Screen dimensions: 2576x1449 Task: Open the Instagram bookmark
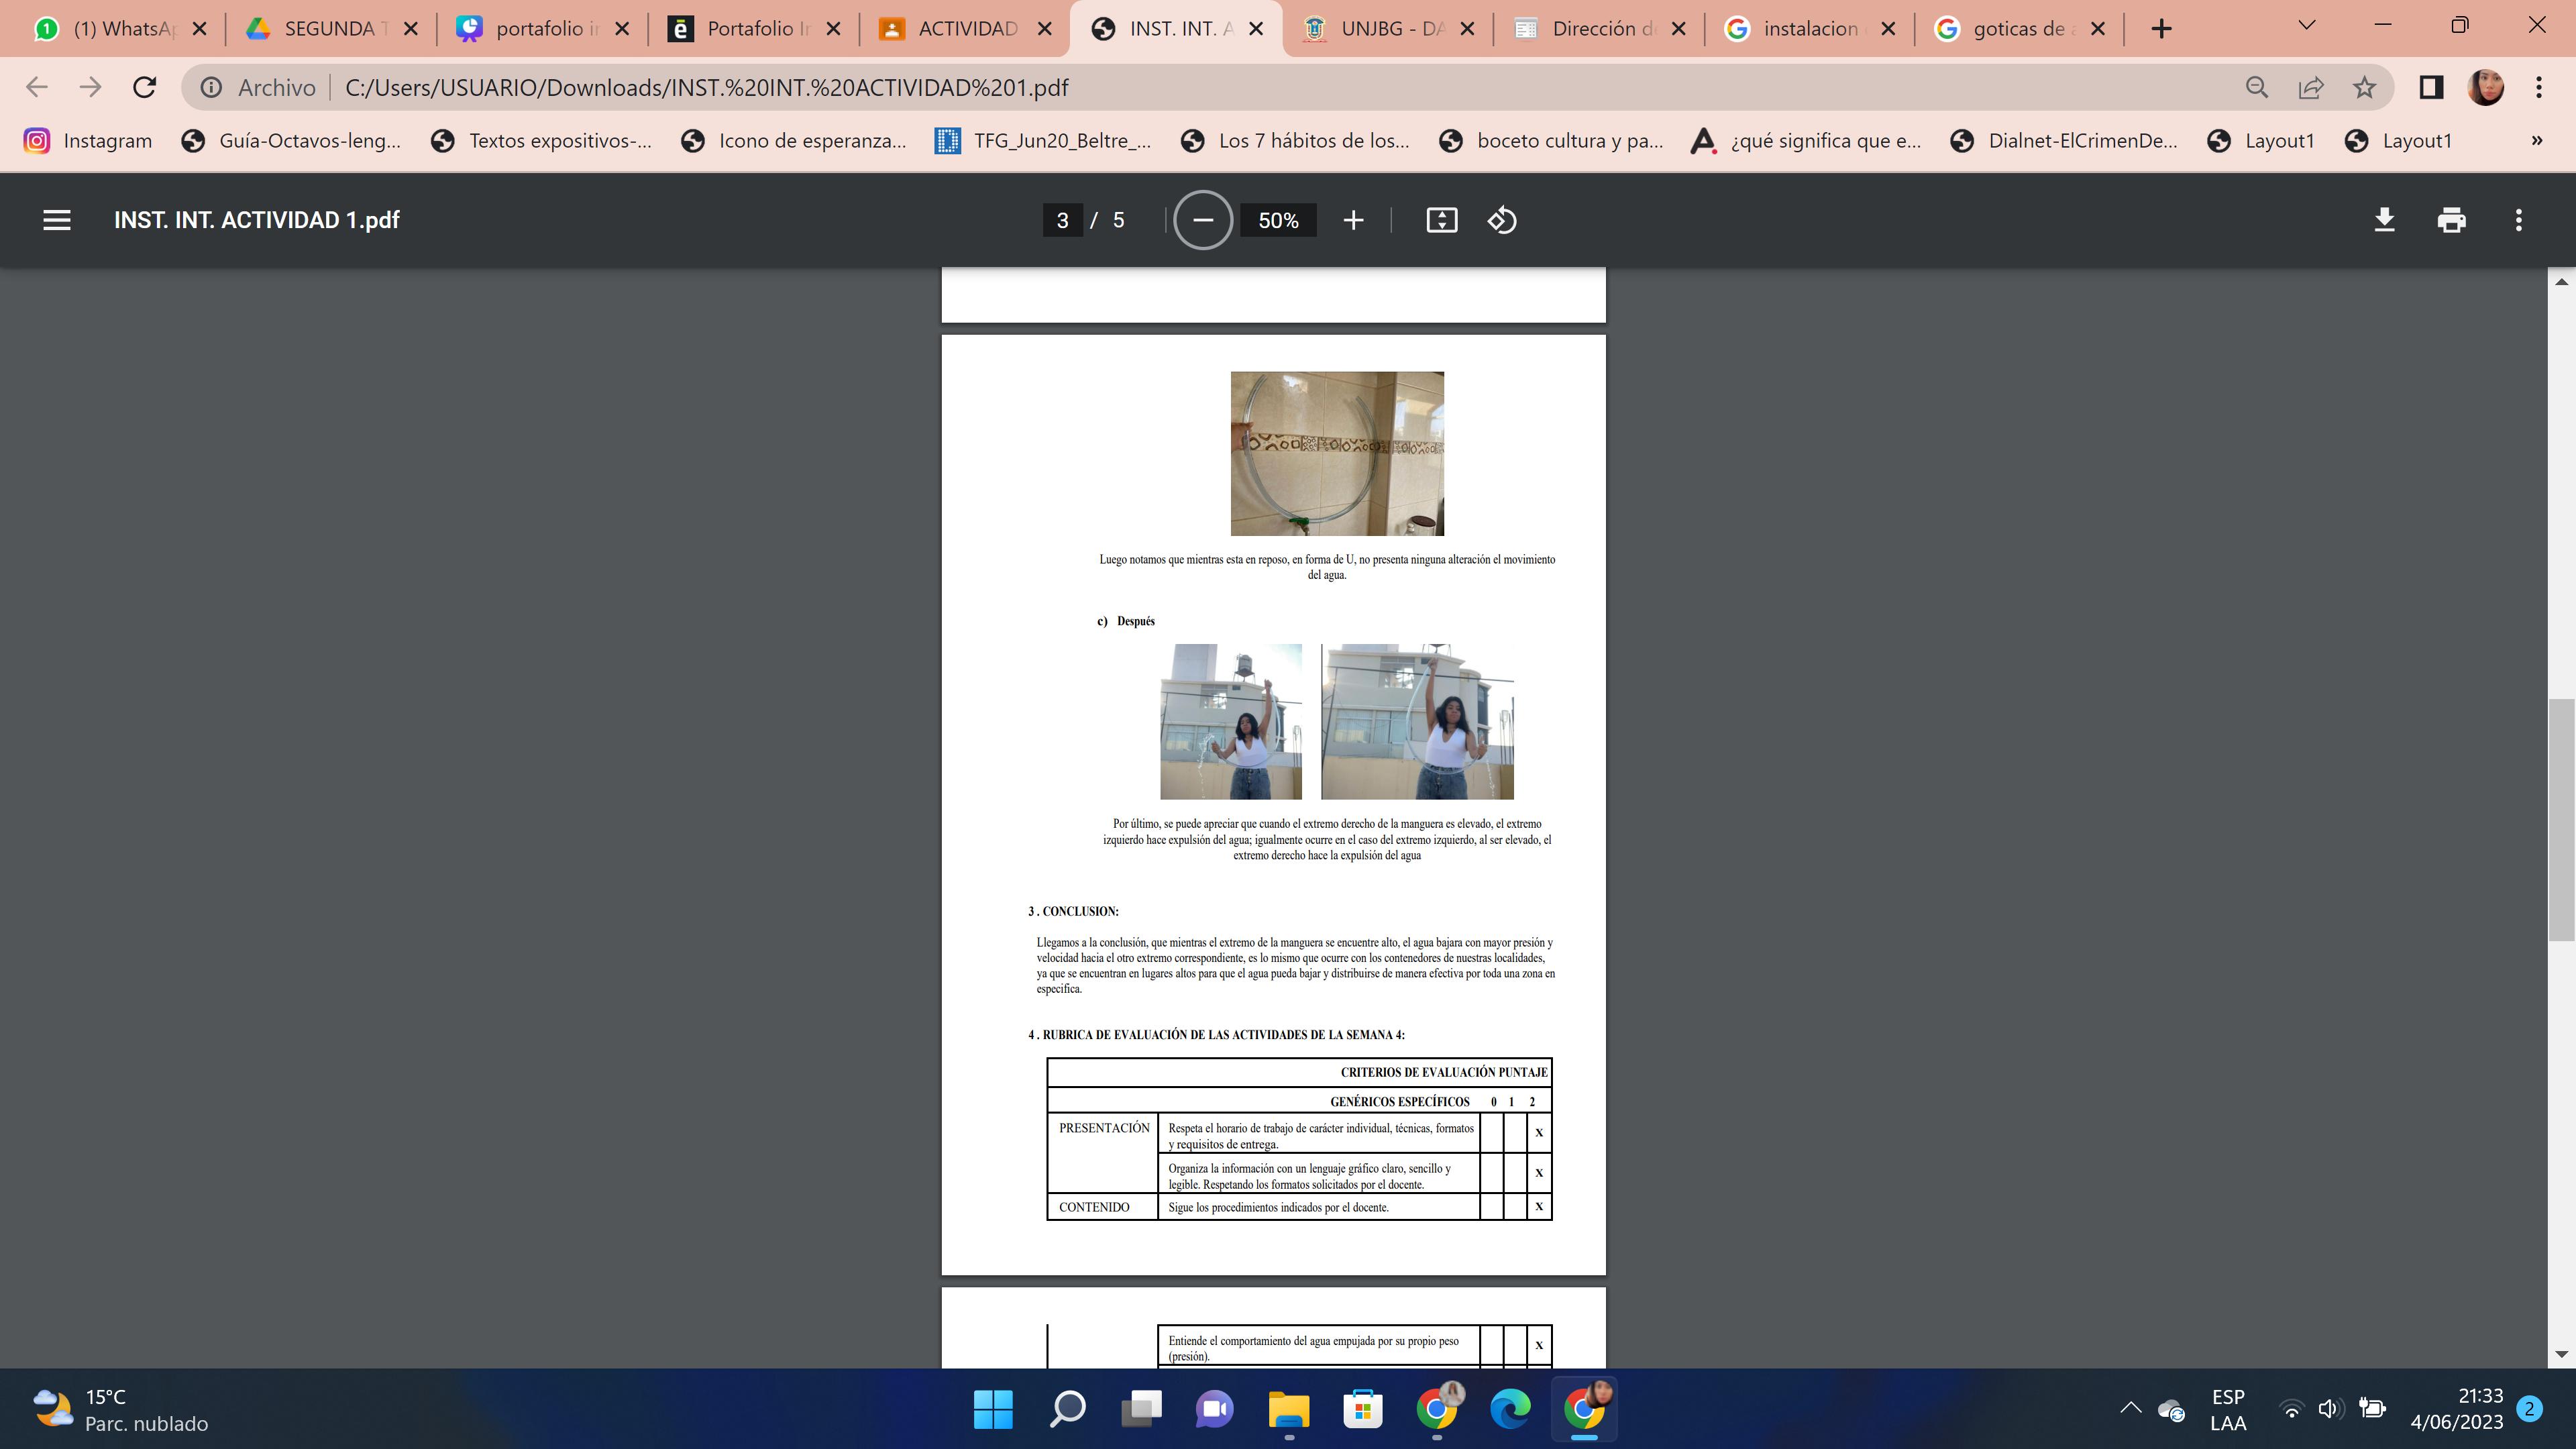point(88,141)
